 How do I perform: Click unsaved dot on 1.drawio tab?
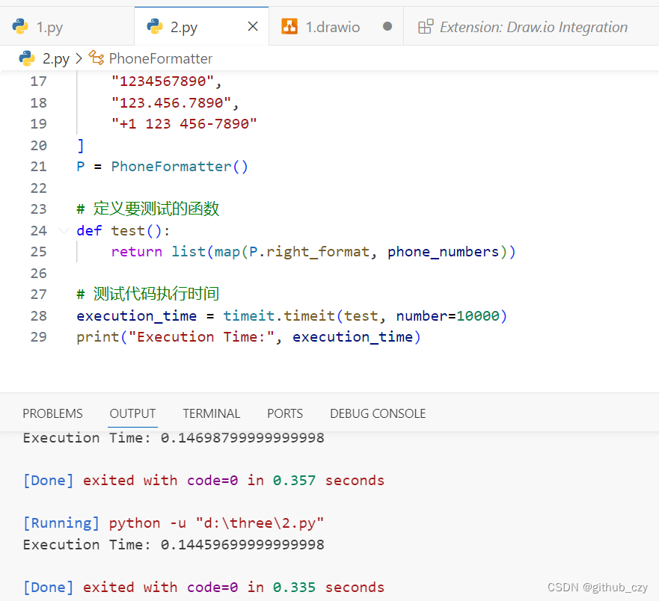point(387,26)
